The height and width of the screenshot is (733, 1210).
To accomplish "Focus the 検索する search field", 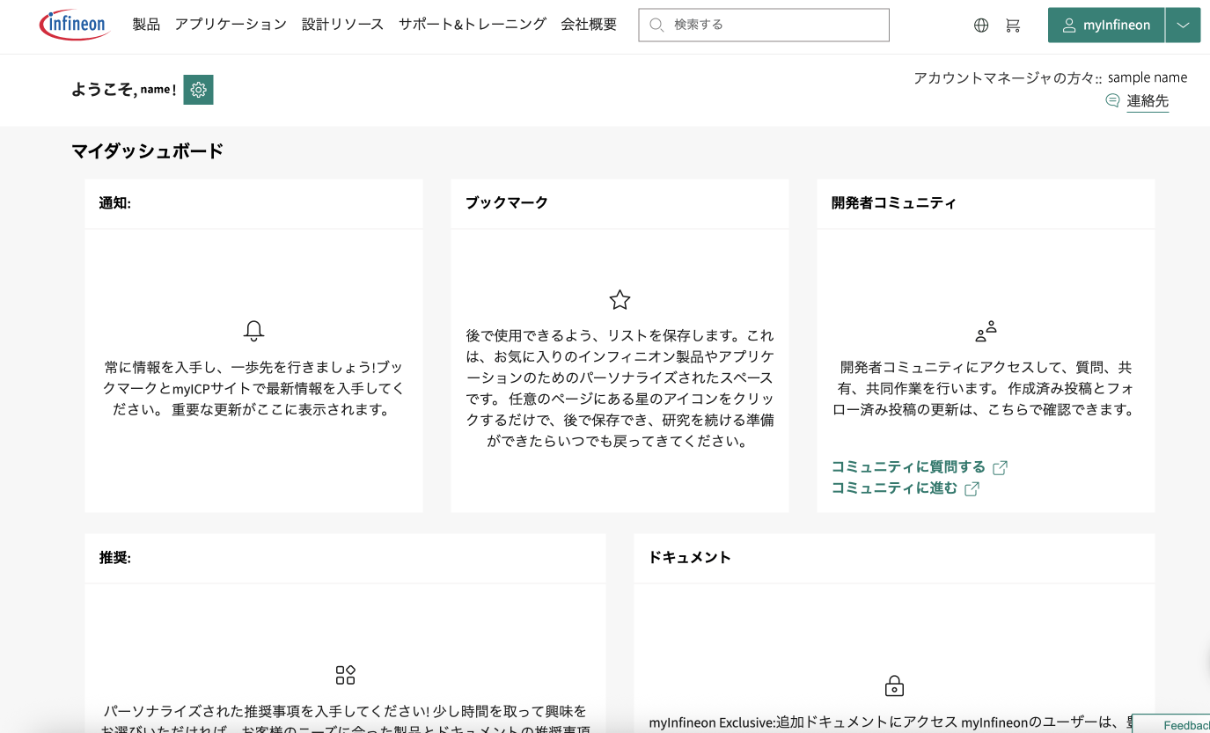I will click(x=764, y=26).
